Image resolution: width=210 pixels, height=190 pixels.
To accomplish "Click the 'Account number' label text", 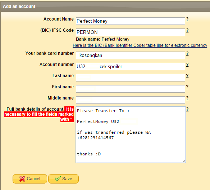I will (x=56, y=65).
